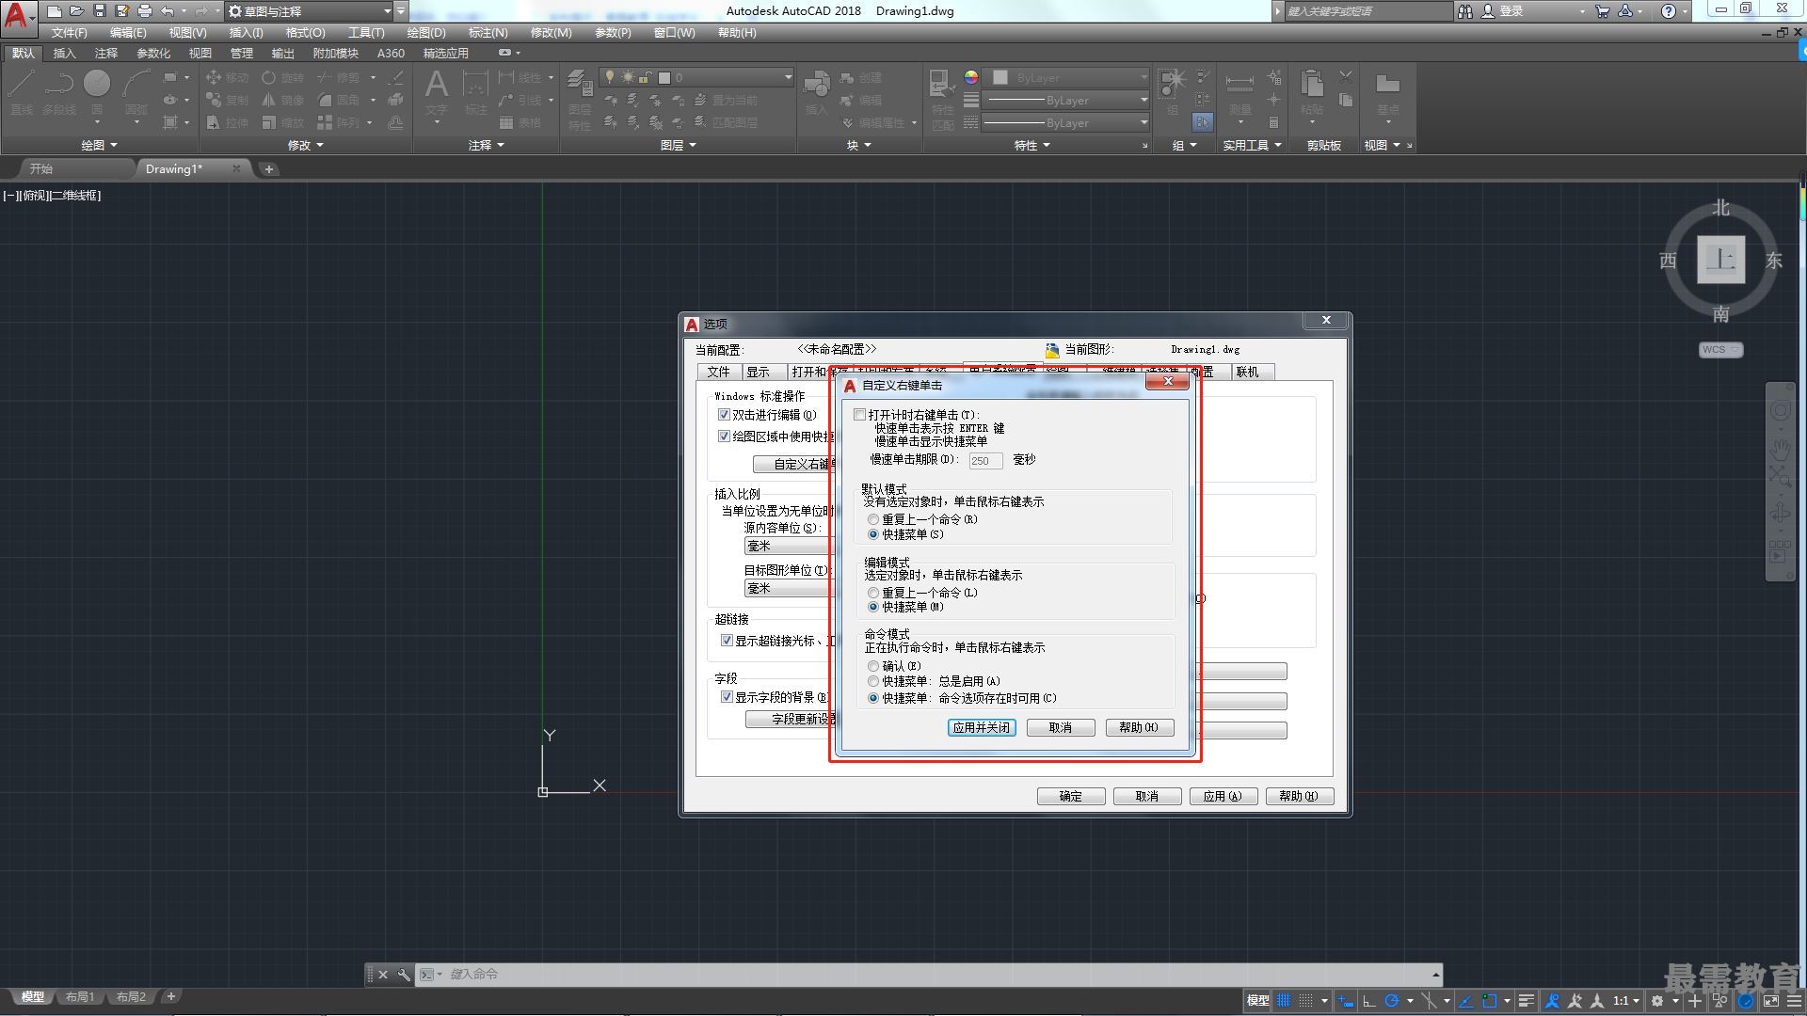Click the keyword search input field
The image size is (1807, 1016).
(1368, 11)
